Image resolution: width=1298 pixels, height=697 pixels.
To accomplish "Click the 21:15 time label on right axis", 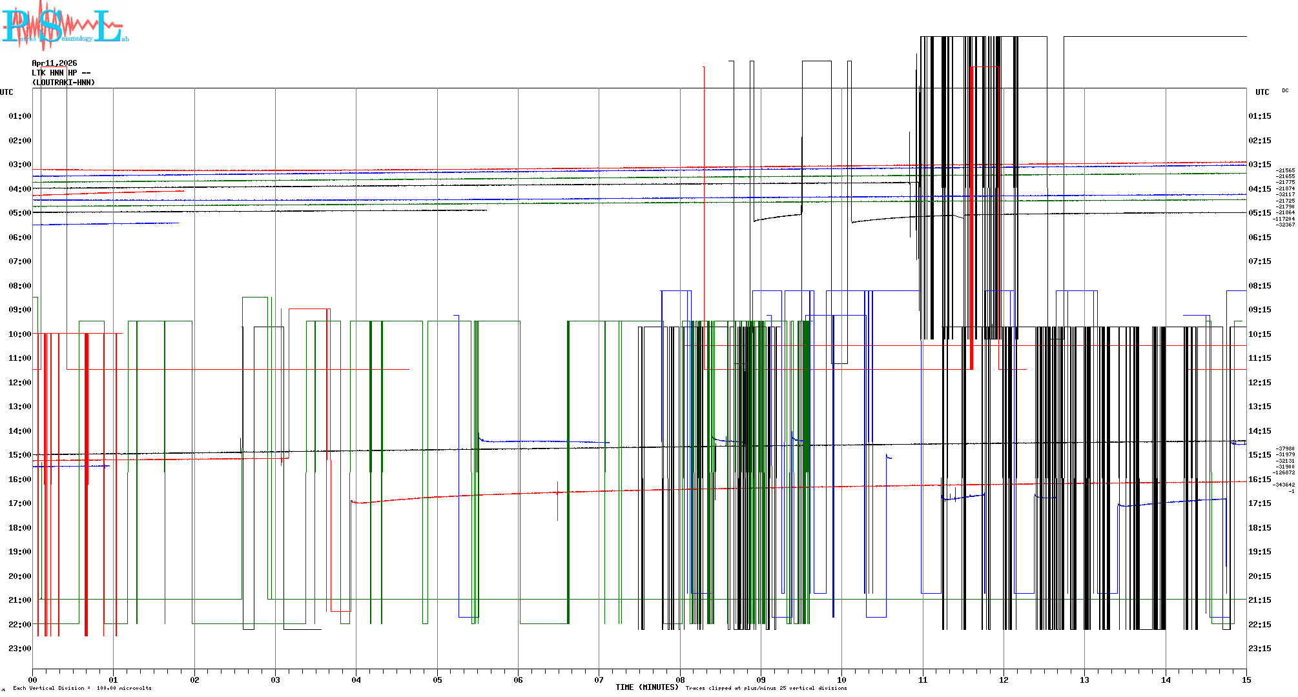I will point(1259,600).
